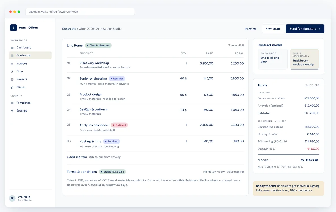Screen dimensions: 336x212
Task: Click Product design product name
Action: (x=90, y=94)
